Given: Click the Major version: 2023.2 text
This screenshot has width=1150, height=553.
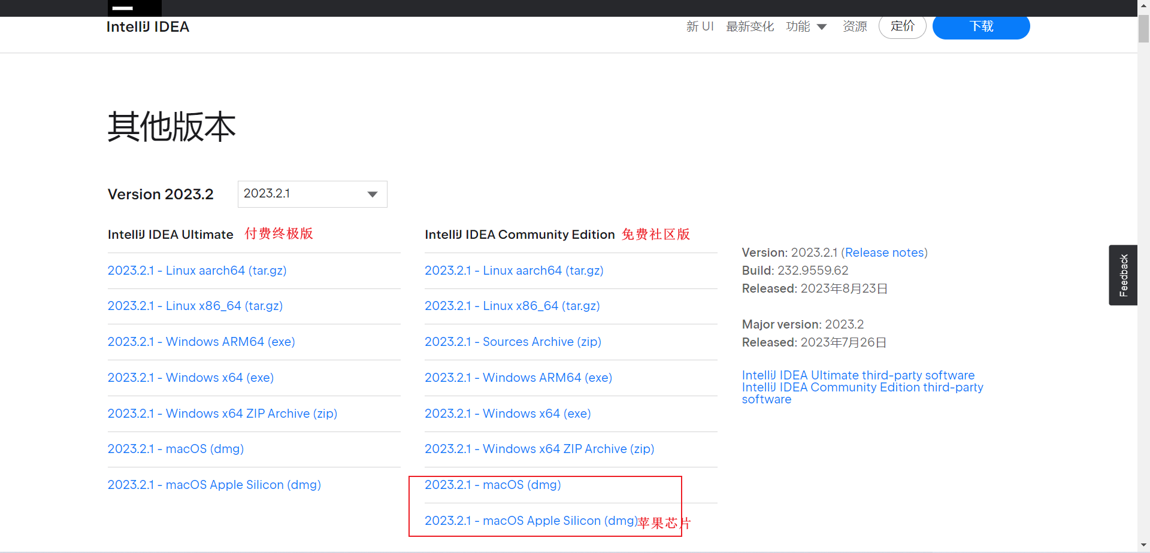Looking at the screenshot, I should pos(803,324).
